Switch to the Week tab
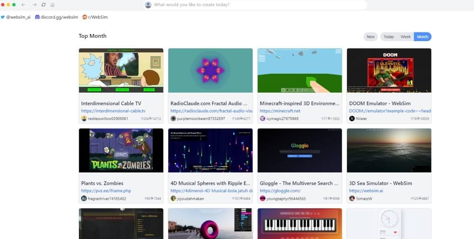 (x=405, y=37)
